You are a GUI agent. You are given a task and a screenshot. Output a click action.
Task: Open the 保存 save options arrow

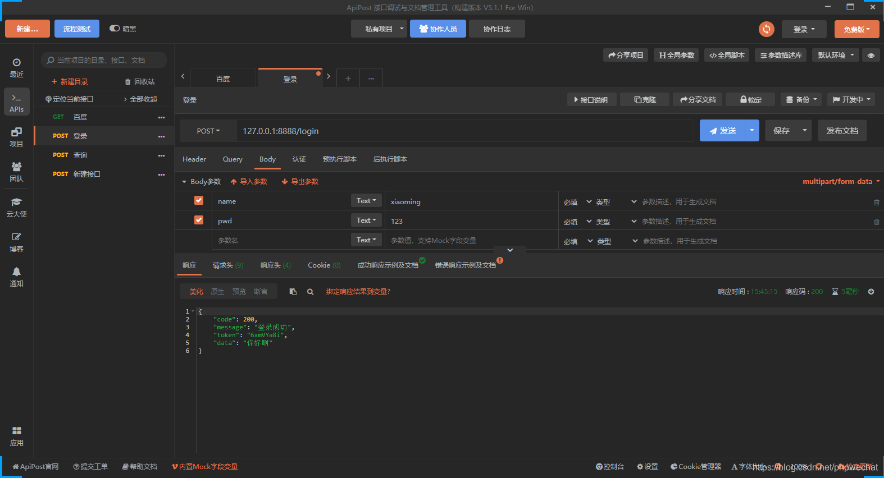(805, 130)
